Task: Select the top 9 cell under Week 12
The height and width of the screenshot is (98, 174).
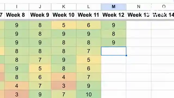Action: point(114,25)
